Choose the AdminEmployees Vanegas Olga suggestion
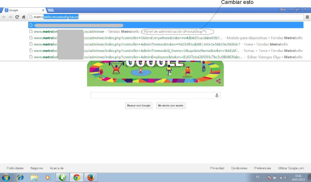The image size is (311, 182). (x=166, y=57)
